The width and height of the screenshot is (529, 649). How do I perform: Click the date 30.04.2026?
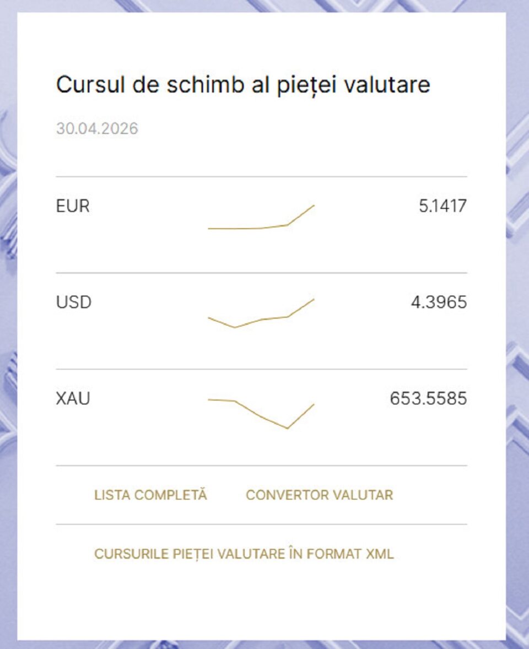(97, 129)
